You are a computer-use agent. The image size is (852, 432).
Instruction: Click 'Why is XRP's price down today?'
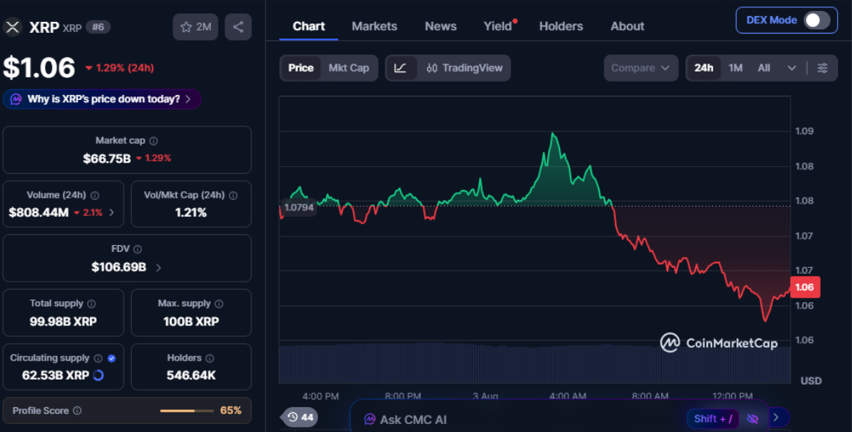point(102,99)
